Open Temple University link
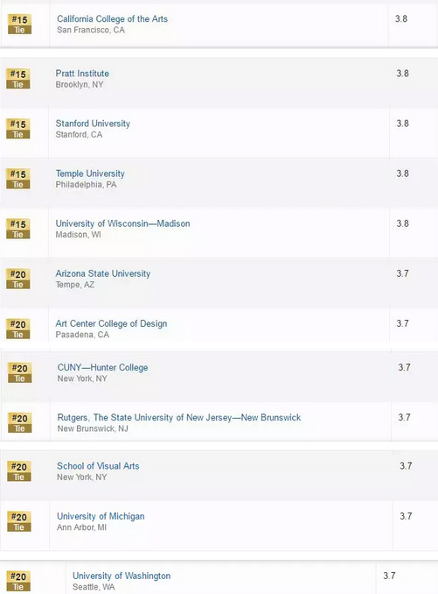The image size is (438, 594). tap(90, 173)
